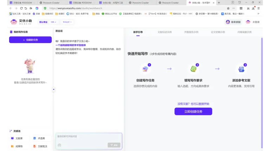The image size is (270, 151).
Task: Click the 一个越用越聪明的学术智能体 link
Action: [71, 45]
